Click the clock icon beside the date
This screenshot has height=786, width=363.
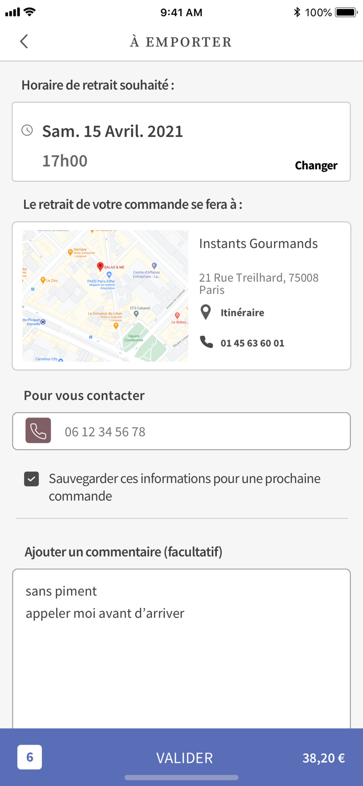pos(27,130)
